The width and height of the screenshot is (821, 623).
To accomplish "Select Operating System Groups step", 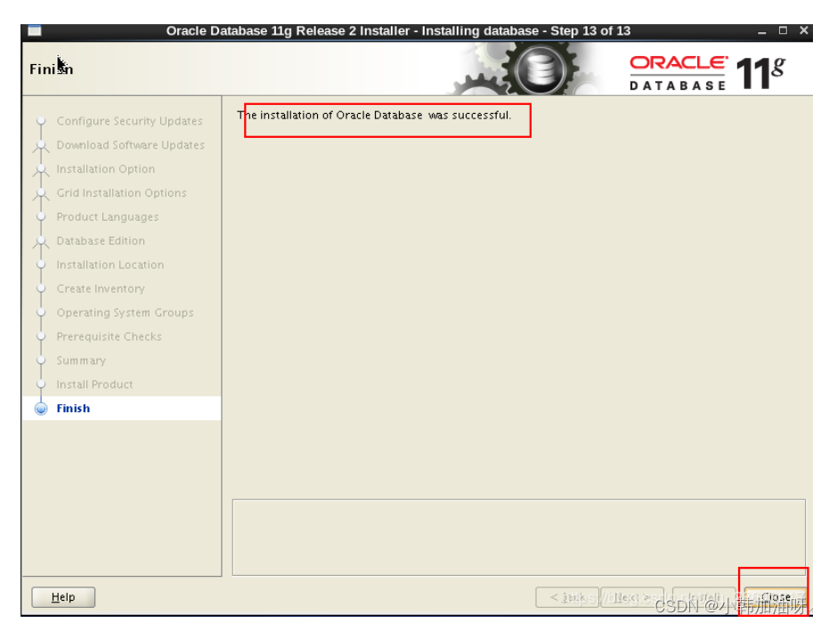I will pyautogui.click(x=126, y=312).
